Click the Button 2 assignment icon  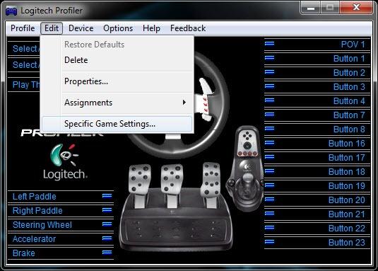pos(269,72)
